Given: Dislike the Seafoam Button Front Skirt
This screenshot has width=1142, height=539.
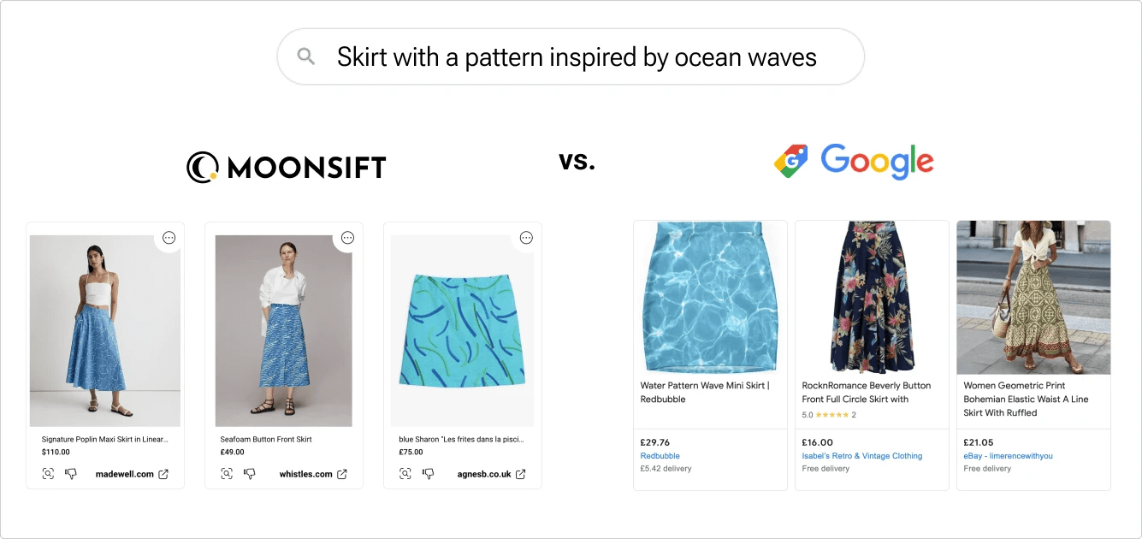Looking at the screenshot, I should point(250,474).
